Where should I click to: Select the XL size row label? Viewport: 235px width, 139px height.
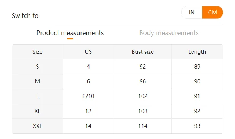(x=37, y=111)
